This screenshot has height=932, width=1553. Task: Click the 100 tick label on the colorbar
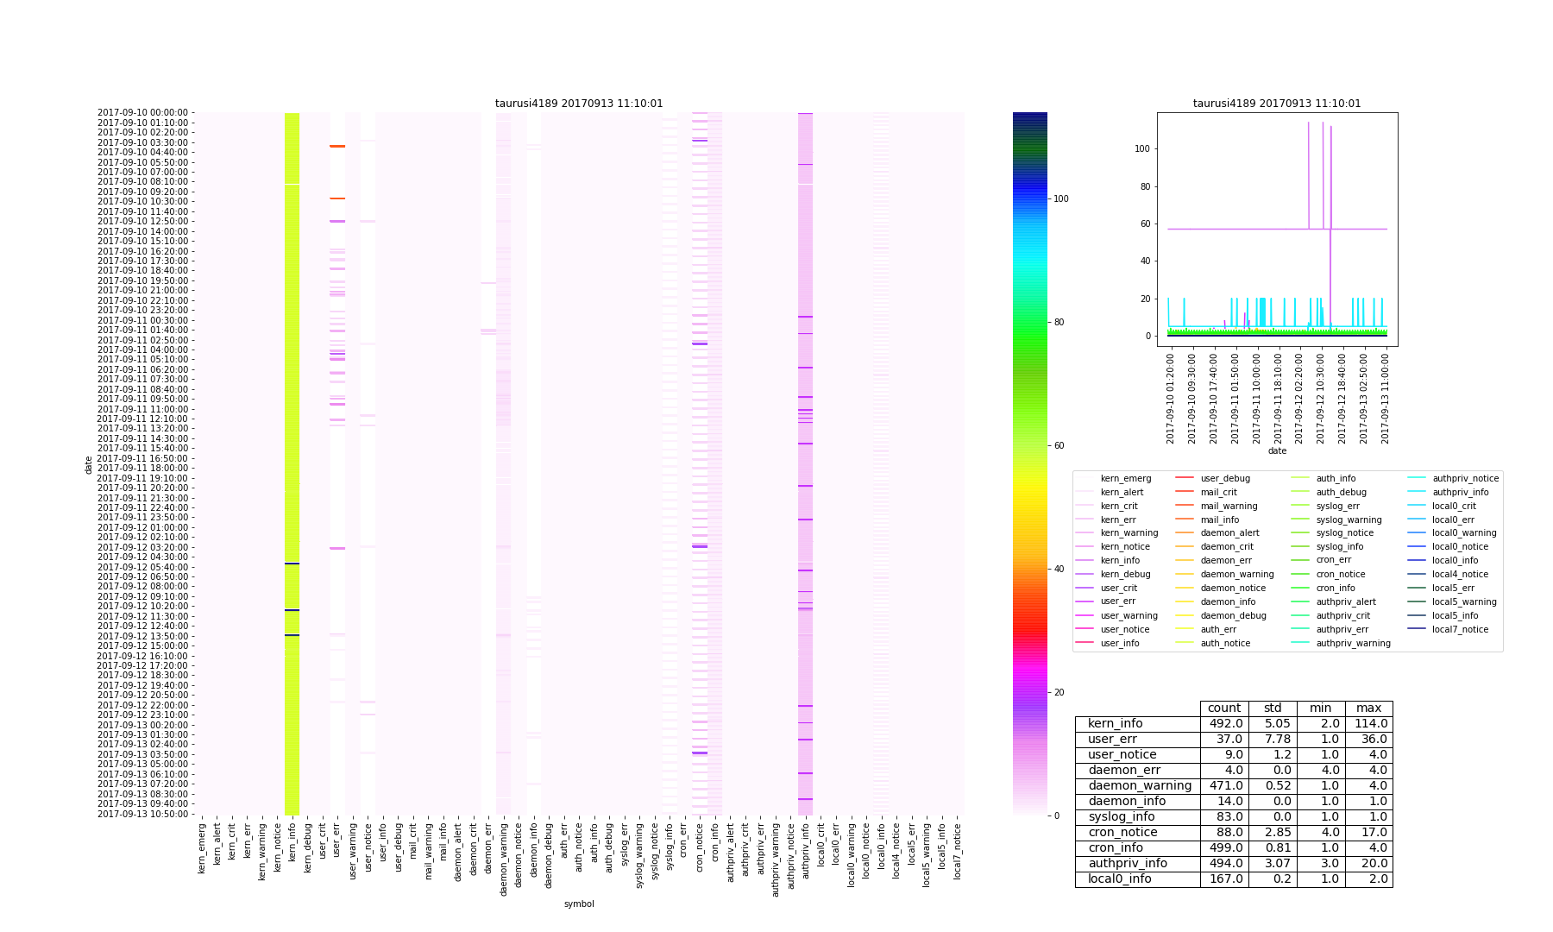[x=1061, y=199]
